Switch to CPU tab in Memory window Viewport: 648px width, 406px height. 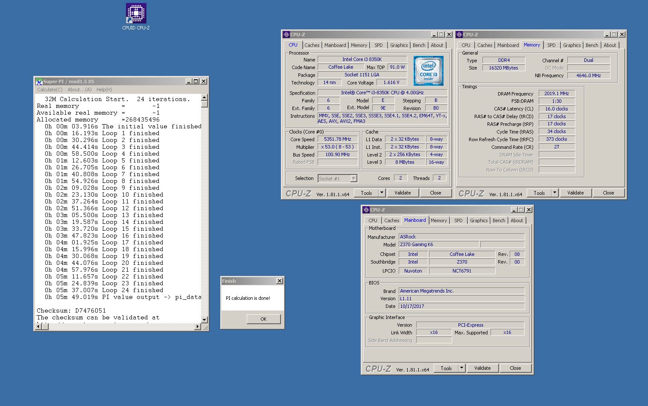[466, 45]
